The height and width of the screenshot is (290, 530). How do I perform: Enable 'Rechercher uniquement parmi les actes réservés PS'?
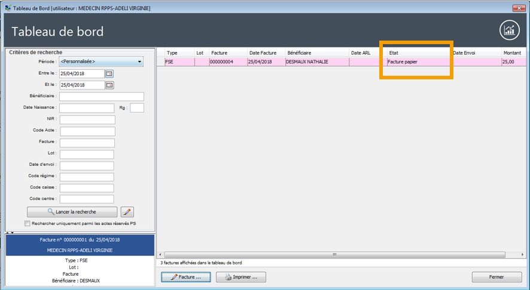pyautogui.click(x=28, y=224)
